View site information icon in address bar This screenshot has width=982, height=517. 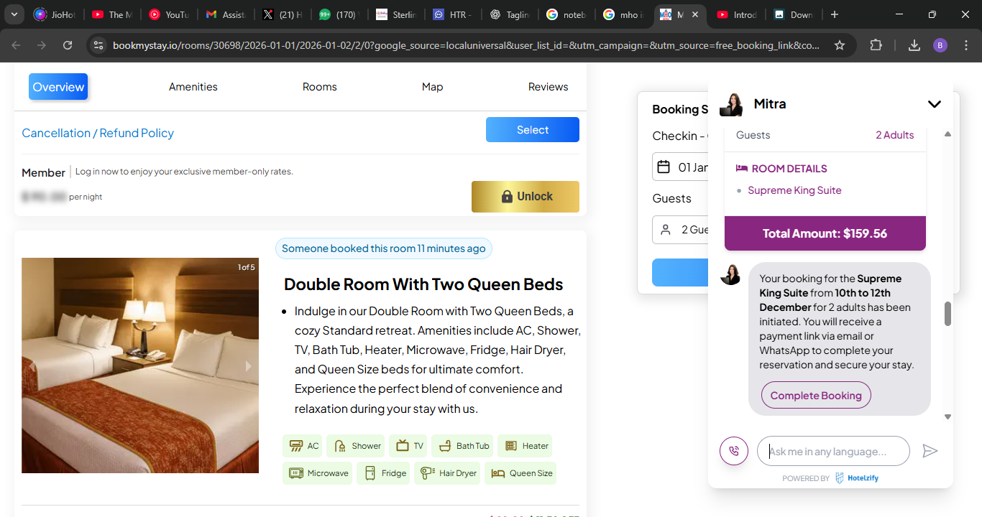99,45
